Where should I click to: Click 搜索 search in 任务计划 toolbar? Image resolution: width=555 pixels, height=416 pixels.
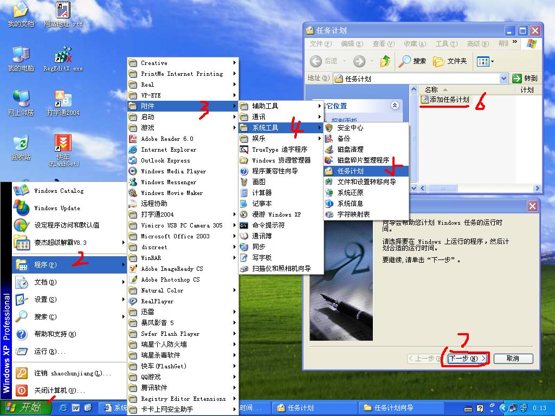coord(412,61)
